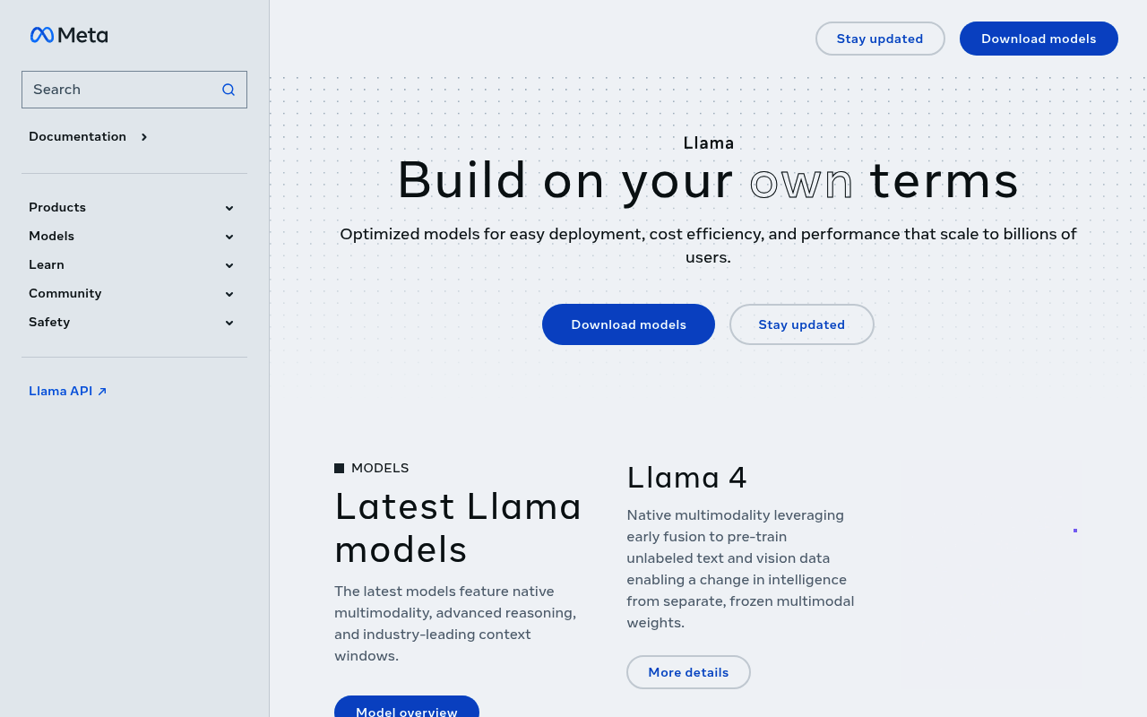Click the Documentation arrow icon
Screen dimensions: 1147x717
click(143, 137)
